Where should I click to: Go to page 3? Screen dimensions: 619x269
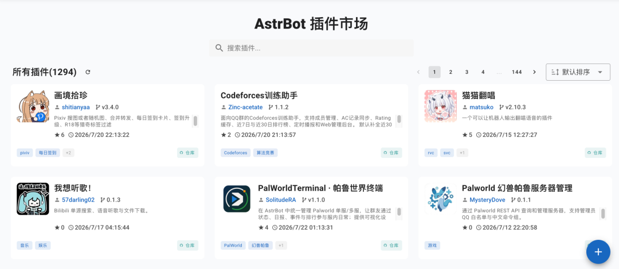467,72
